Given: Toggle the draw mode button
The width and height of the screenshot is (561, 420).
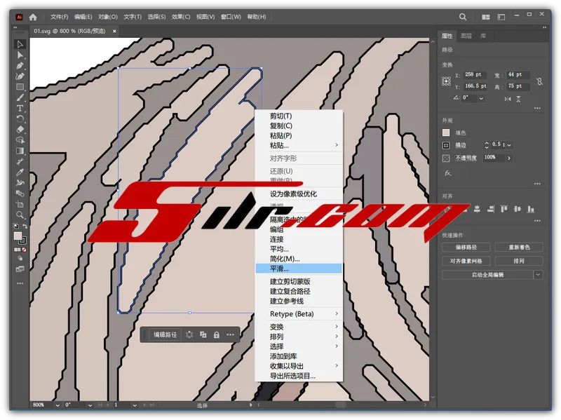Looking at the screenshot, I should point(20,258).
